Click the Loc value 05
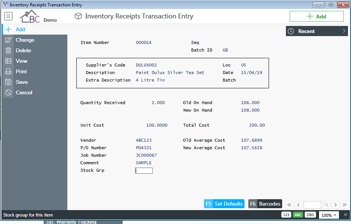 [243, 65]
